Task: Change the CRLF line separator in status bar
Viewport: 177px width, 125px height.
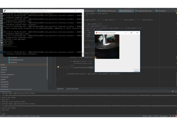Action: pos(150,116)
